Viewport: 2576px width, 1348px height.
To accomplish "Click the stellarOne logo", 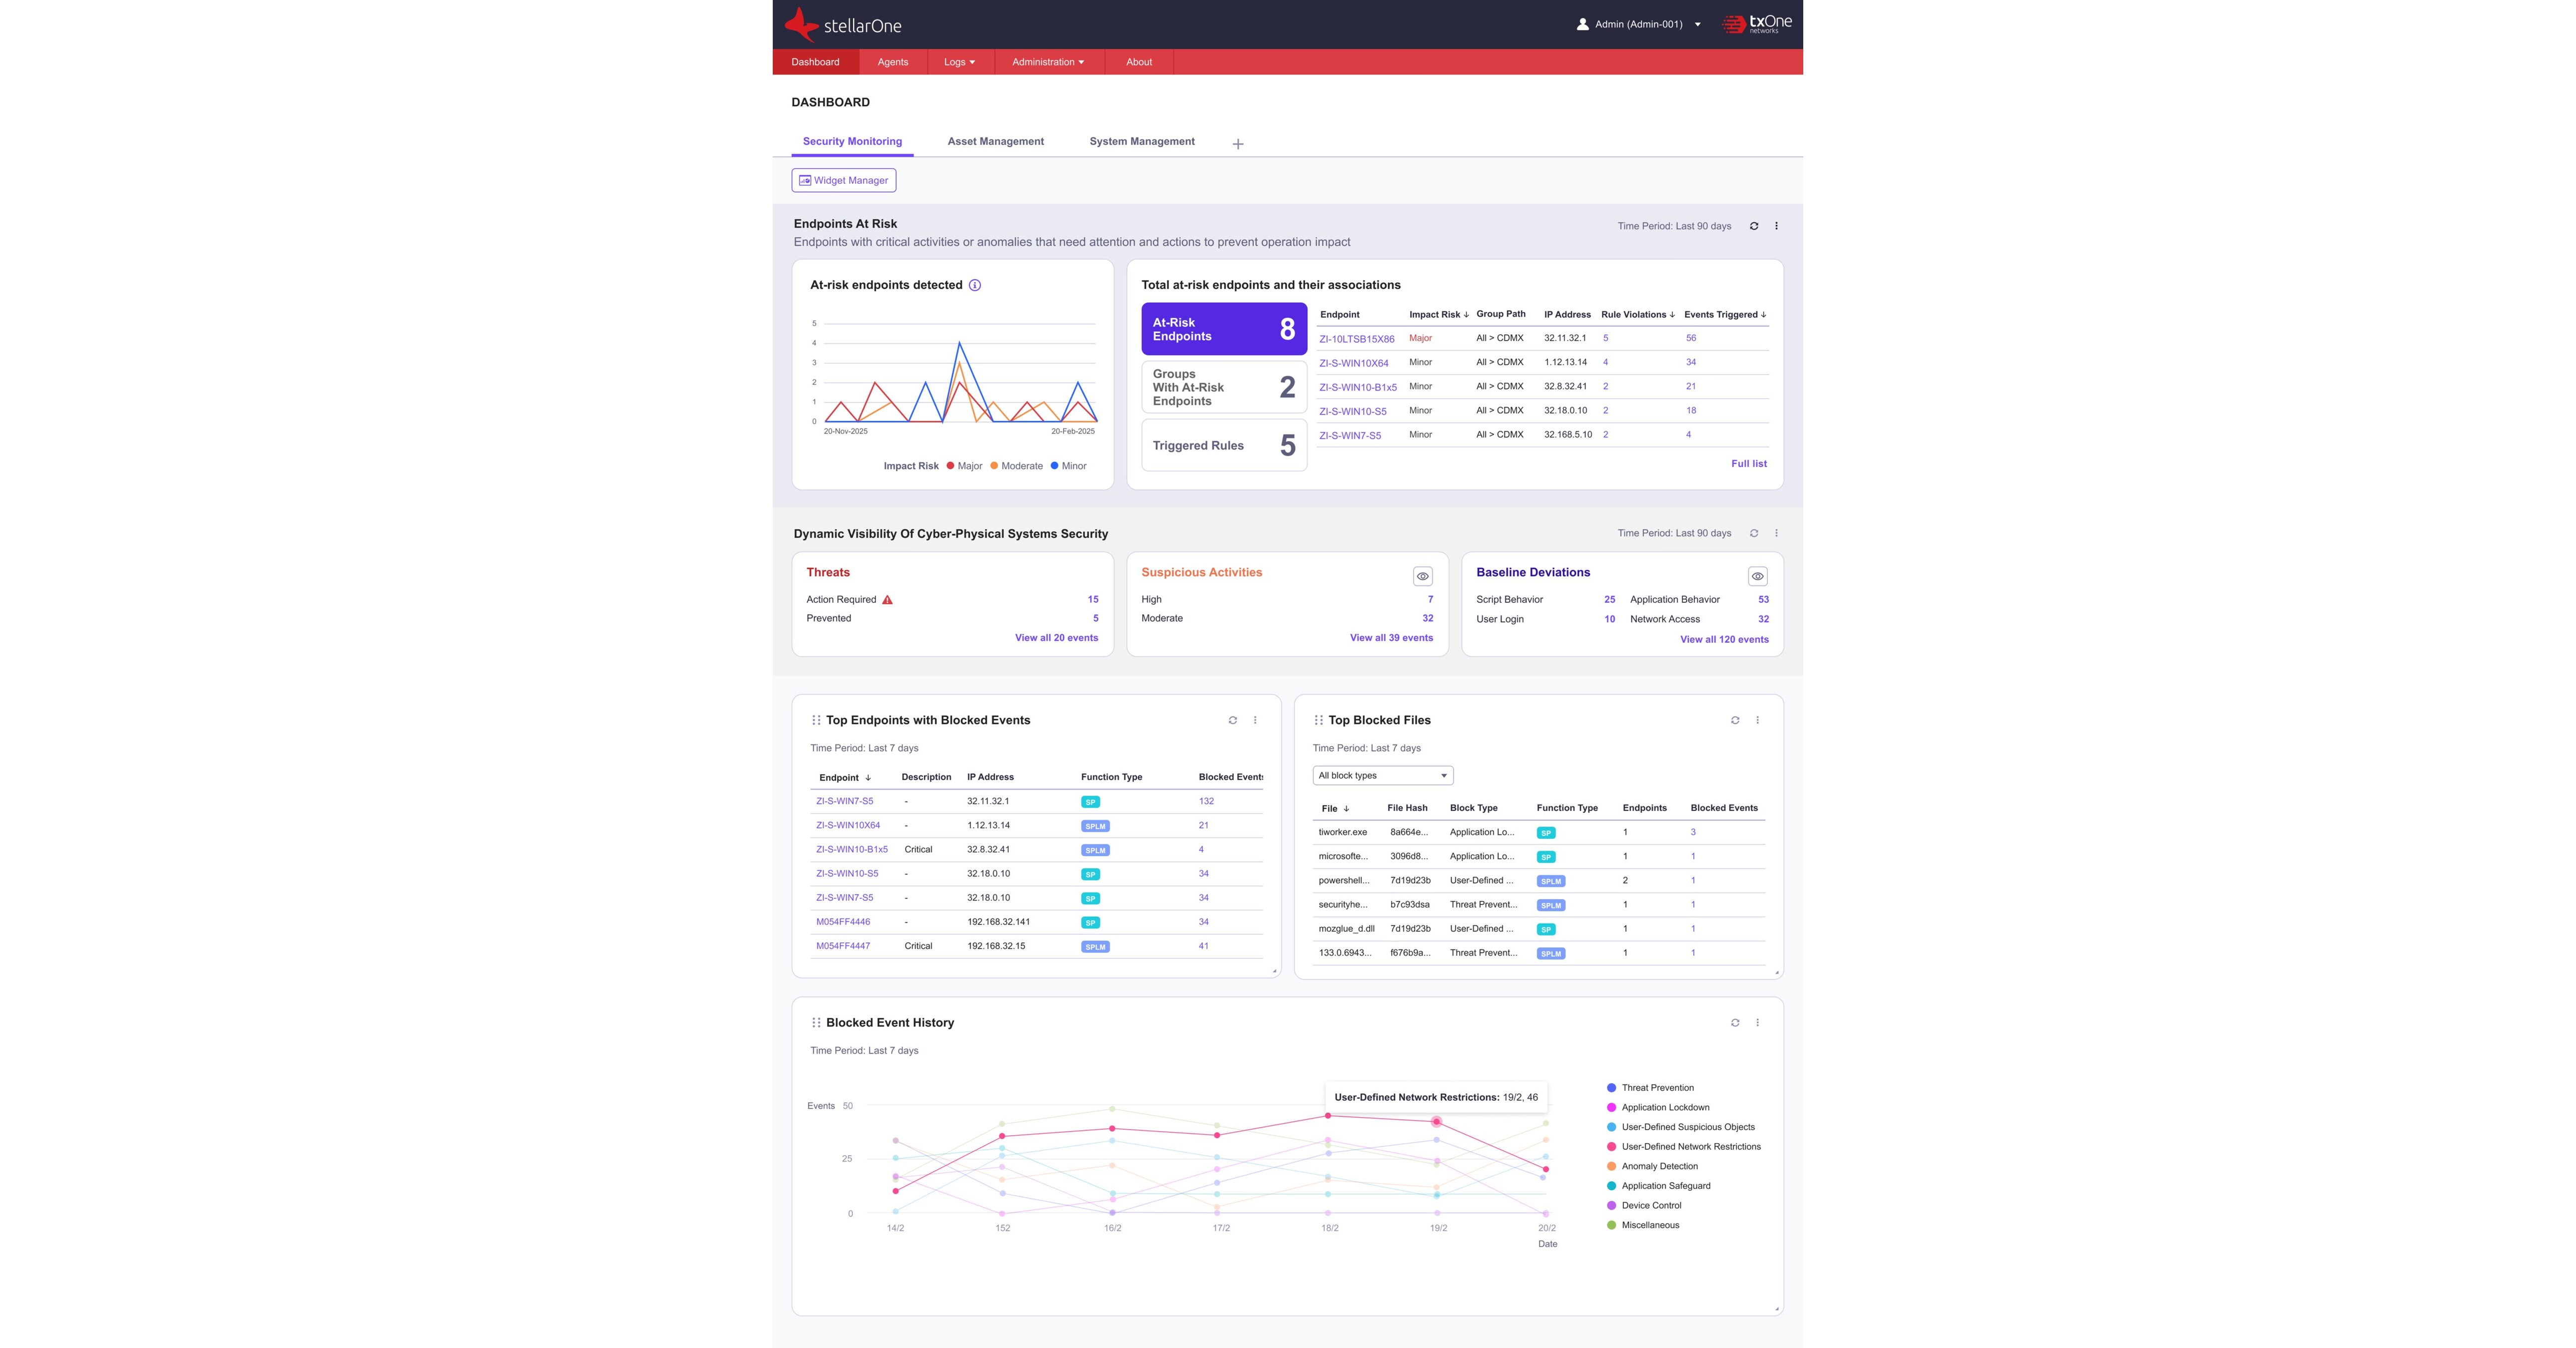I will tap(845, 24).
